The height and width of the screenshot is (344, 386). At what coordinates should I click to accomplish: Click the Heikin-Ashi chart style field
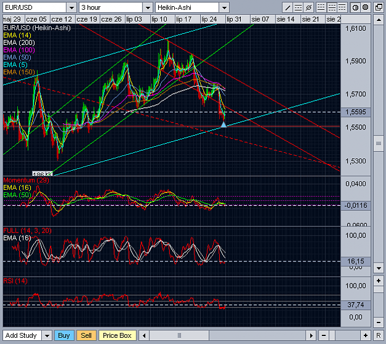187,7
